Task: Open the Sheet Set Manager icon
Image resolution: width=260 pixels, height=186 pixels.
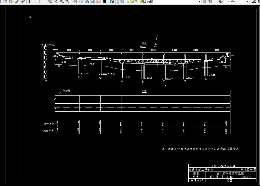Action: pos(93,2)
